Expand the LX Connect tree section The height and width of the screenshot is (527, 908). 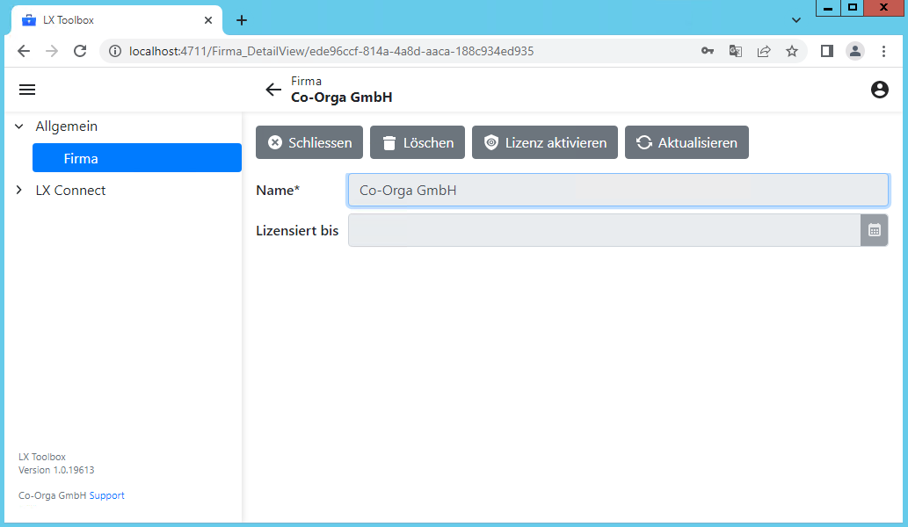point(19,191)
